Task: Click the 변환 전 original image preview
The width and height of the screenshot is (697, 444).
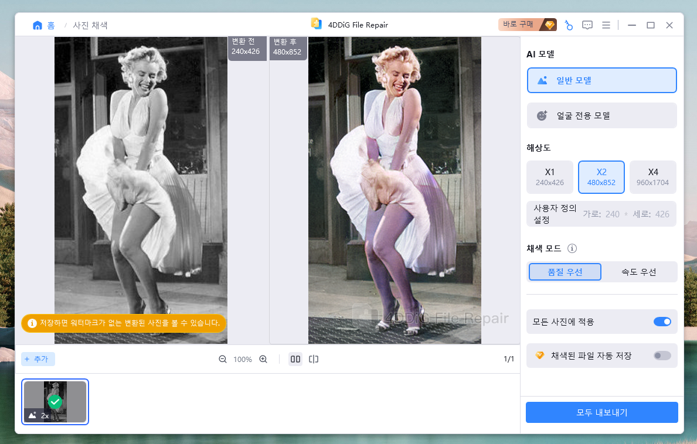Action: tap(141, 190)
